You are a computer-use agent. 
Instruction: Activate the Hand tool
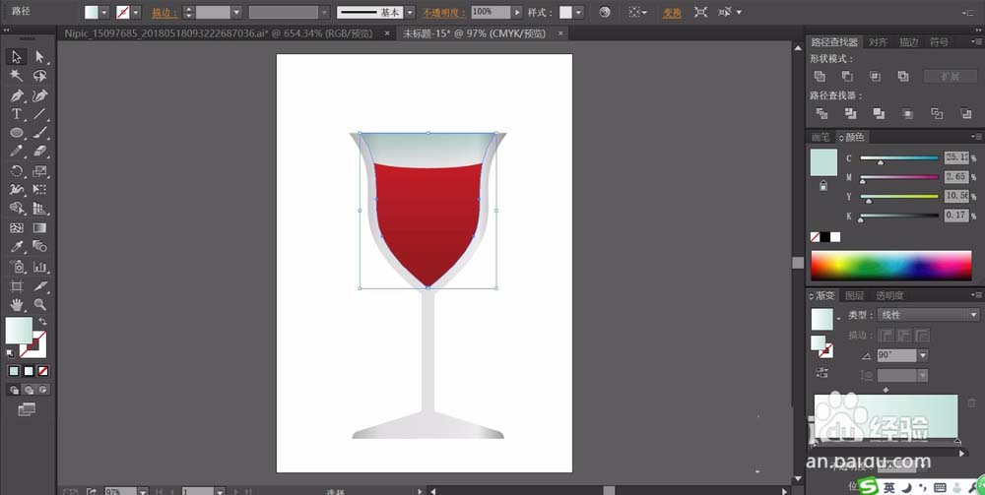17,305
